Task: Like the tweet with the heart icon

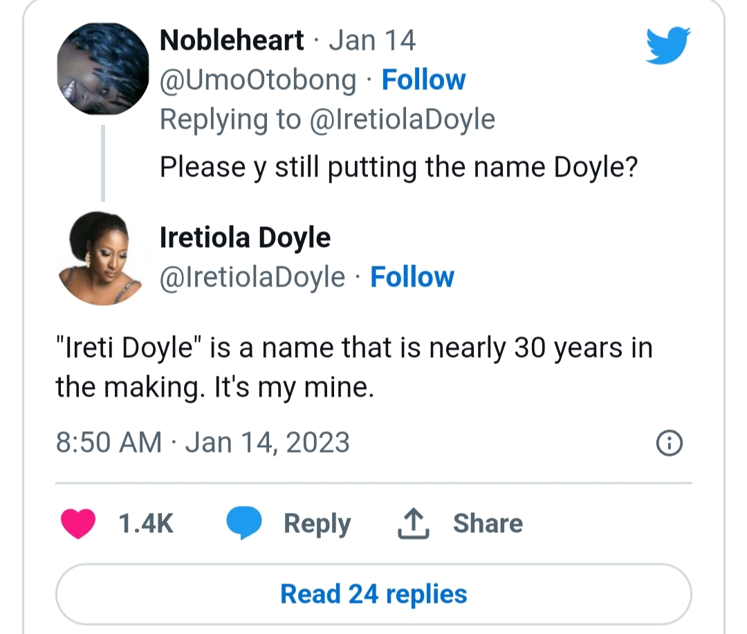Action: tap(78, 523)
